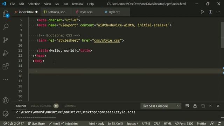Select the index.html editor tab
This screenshot has height=126, width=224.
[x=26, y=12]
